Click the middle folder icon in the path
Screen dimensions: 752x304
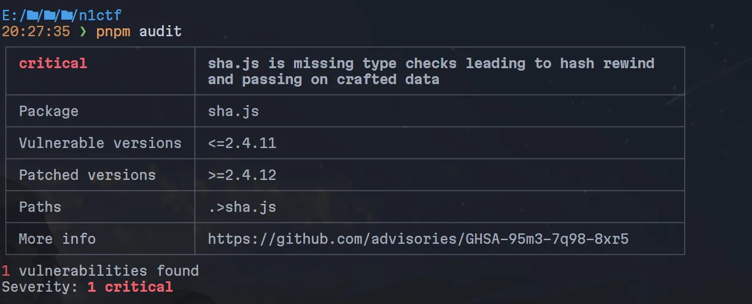(x=52, y=15)
